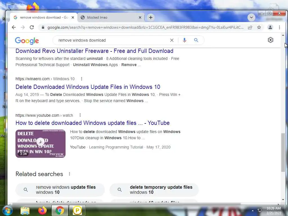The width and height of the screenshot is (288, 216).
Task: Open the Chrome profile avatar
Action: [x=270, y=27]
